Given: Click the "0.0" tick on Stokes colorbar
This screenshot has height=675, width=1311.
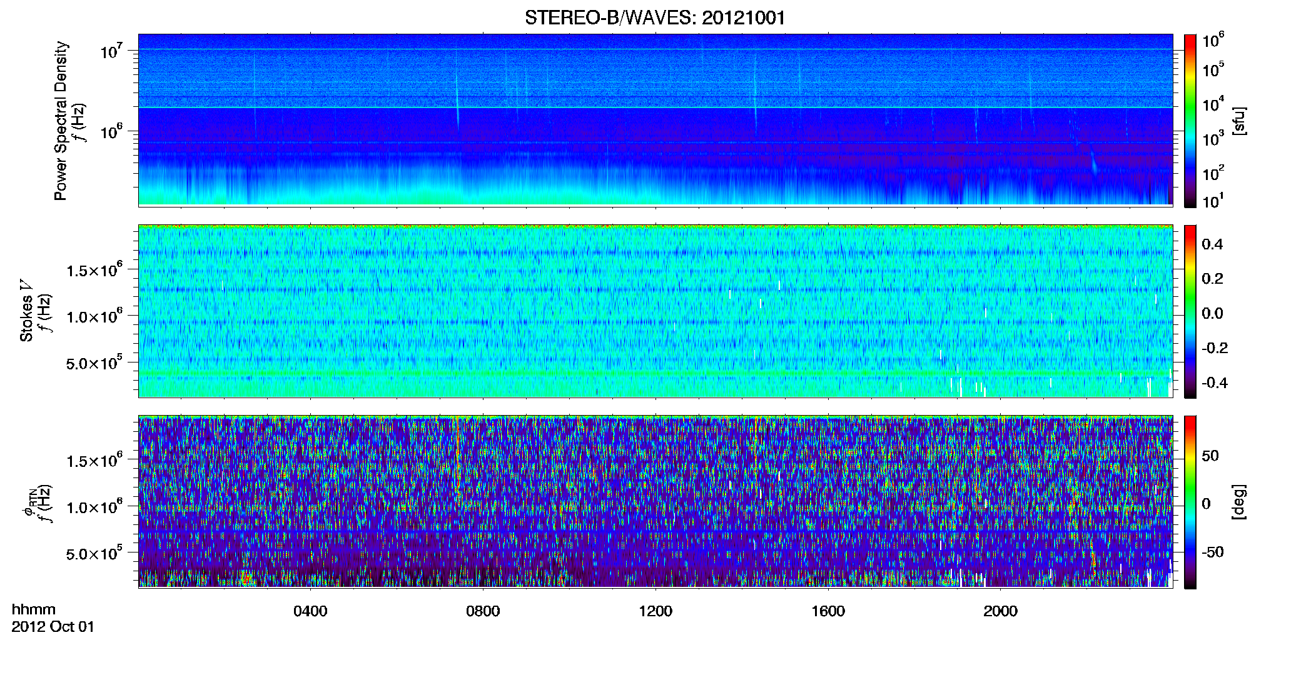Looking at the screenshot, I should point(1212,313).
